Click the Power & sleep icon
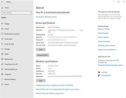126x98 pixels. [x=2, y=44]
